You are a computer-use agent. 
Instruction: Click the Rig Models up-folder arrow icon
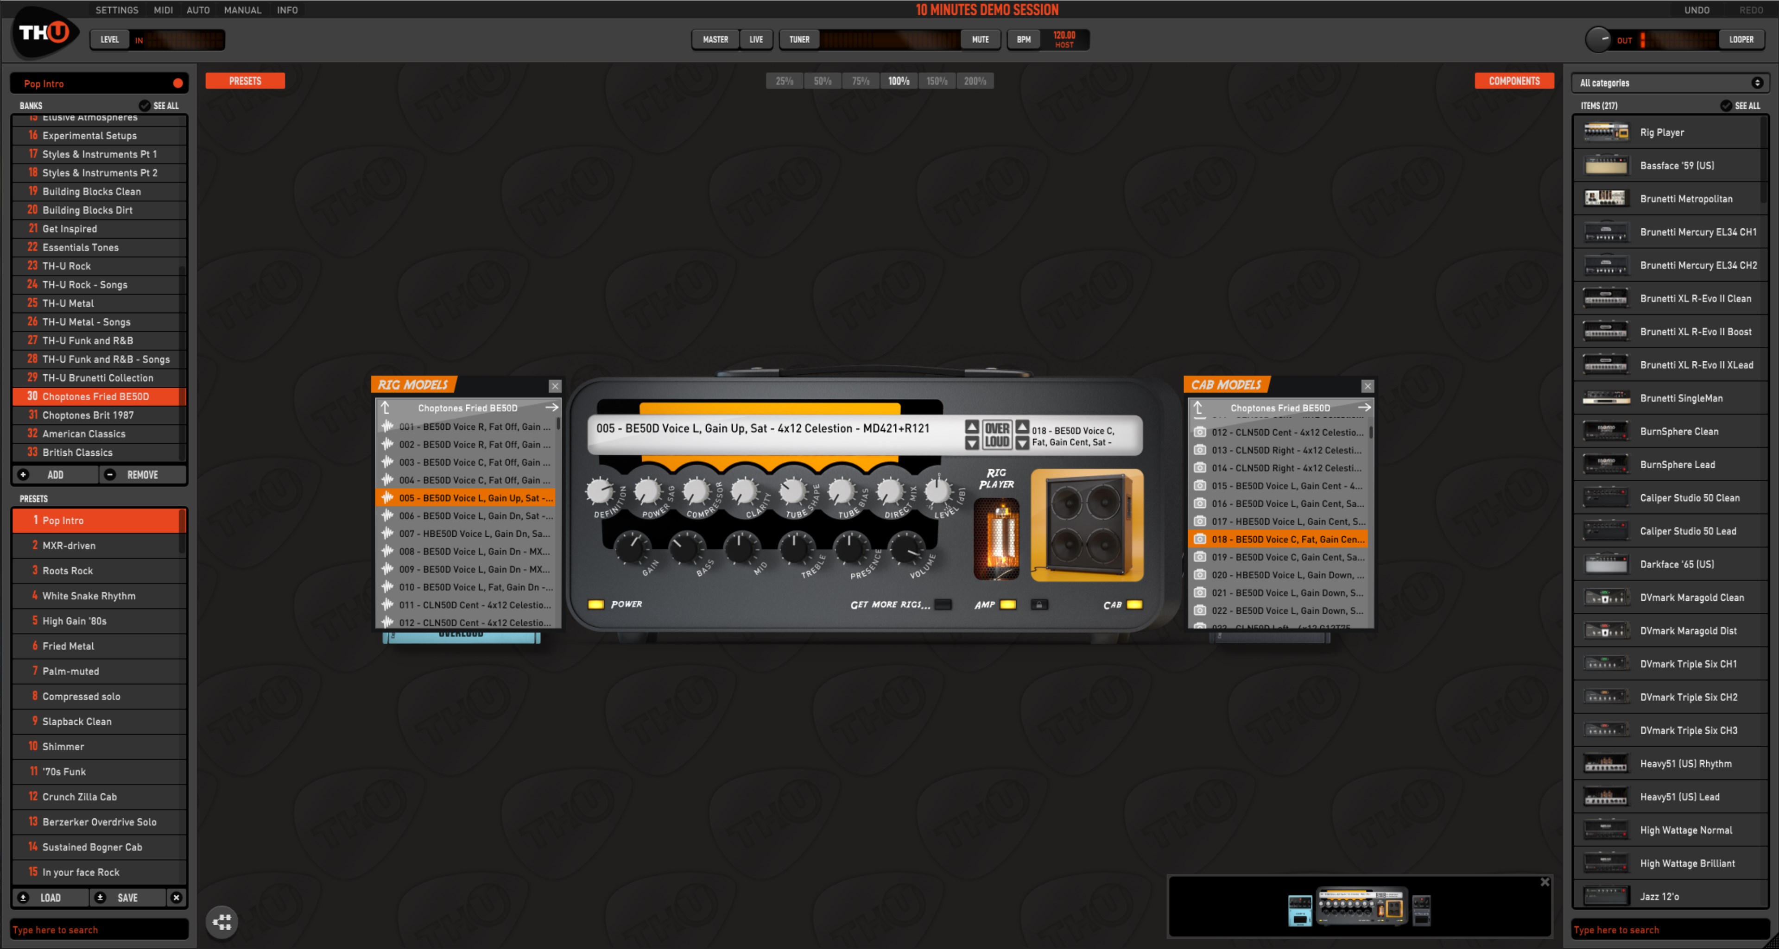(x=386, y=408)
